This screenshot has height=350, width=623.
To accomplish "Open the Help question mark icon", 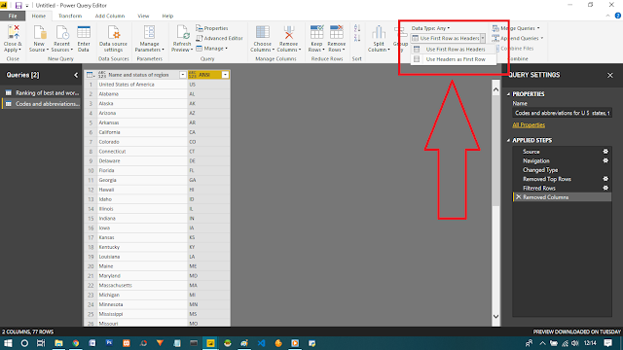I will point(618,16).
